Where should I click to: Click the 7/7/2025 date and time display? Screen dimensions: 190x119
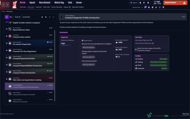click(x=157, y=3)
